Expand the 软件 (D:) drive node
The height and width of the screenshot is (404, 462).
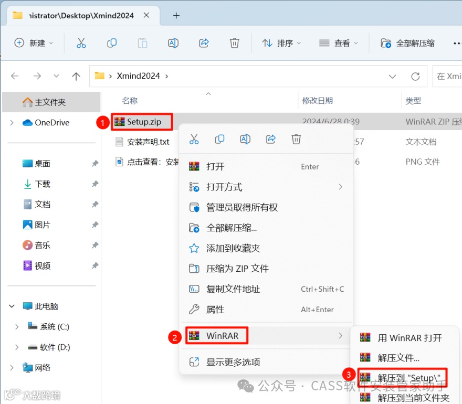[17, 347]
